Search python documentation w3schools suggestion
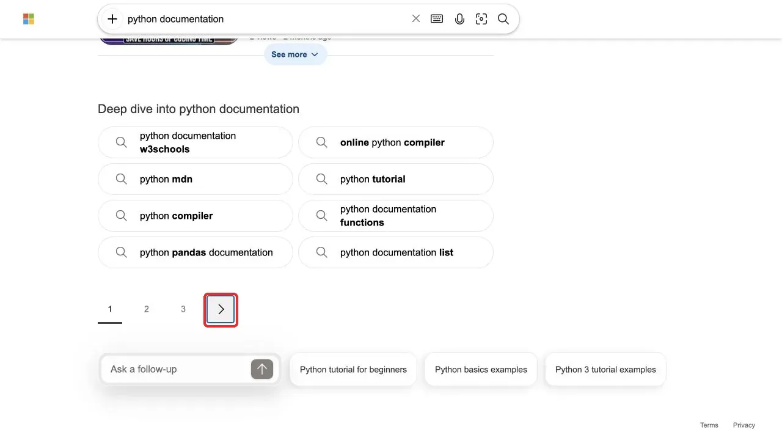 [x=195, y=142]
